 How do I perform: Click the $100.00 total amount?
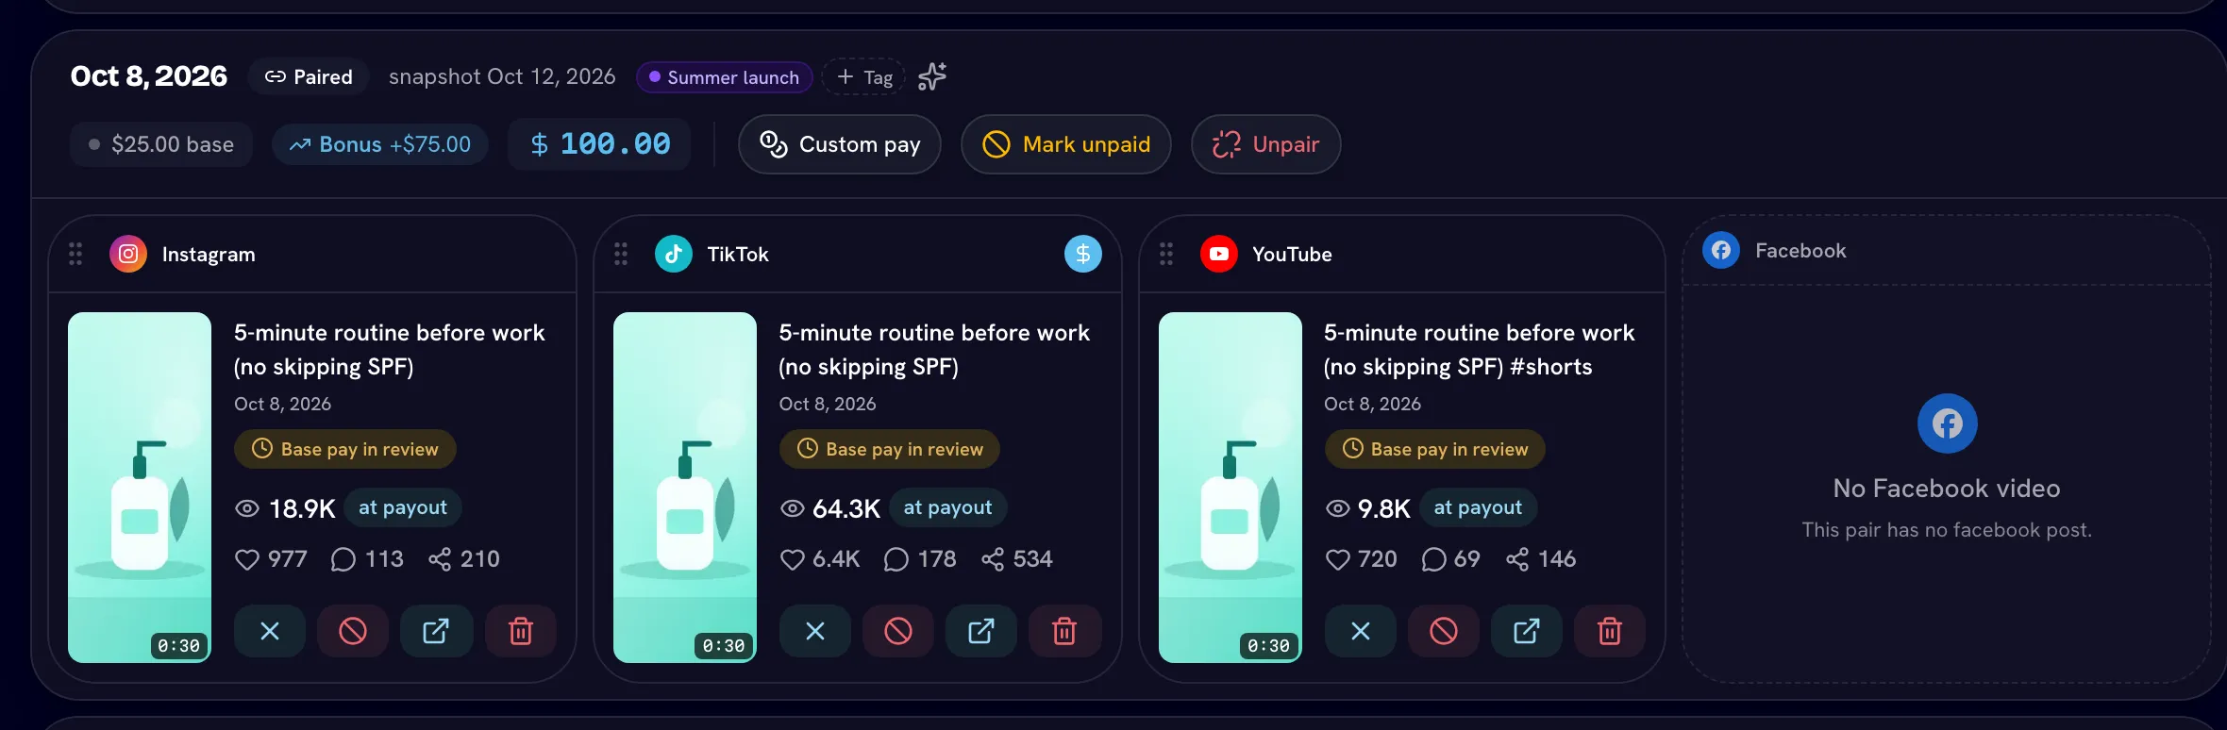tap(600, 144)
